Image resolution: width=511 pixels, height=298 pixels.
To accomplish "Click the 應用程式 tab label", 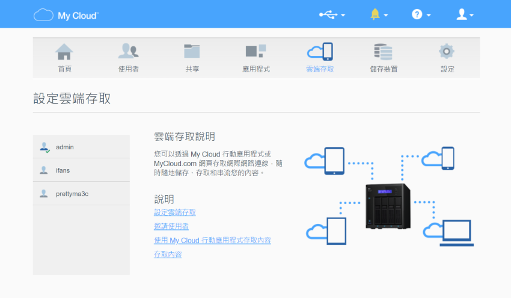I will click(256, 69).
